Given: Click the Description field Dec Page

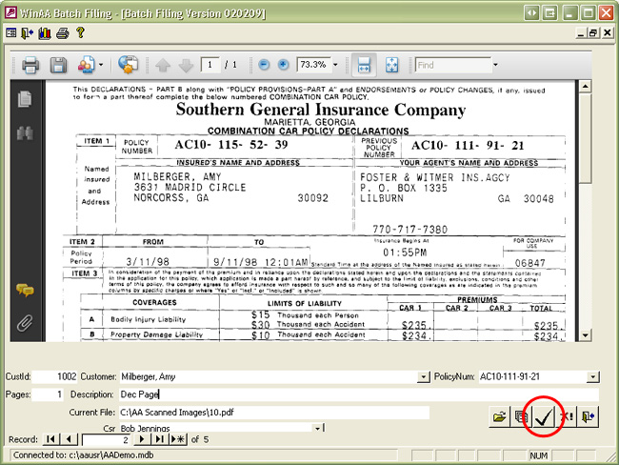Looking at the screenshot, I should click(359, 394).
